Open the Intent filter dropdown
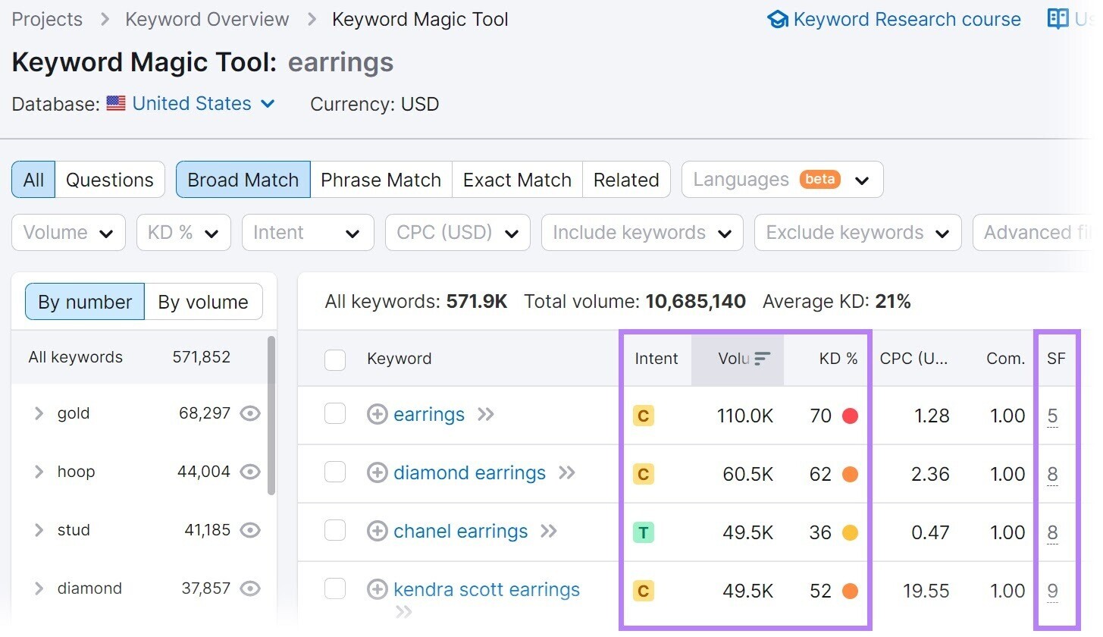 coord(307,232)
